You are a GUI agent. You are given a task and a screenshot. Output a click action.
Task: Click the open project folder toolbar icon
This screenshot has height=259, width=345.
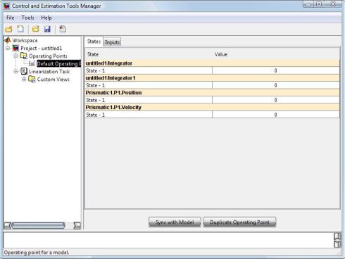pos(8,29)
